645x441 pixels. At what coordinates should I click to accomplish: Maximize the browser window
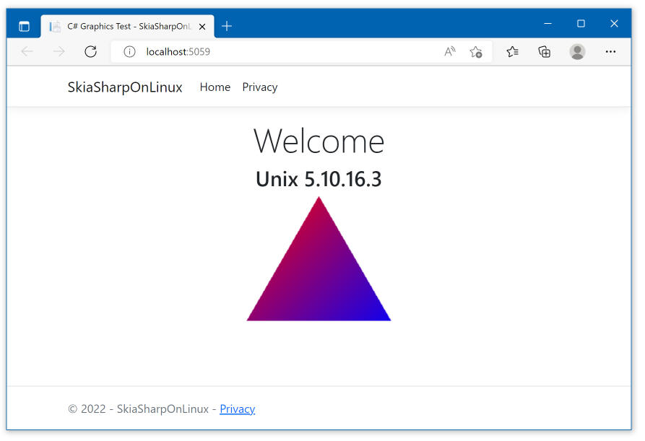pos(581,24)
